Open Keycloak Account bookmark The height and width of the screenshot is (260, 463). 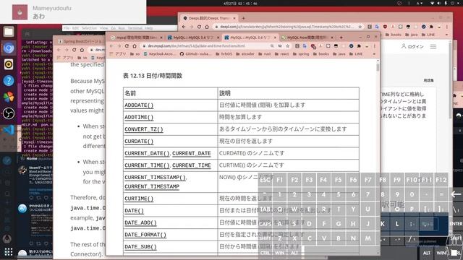(159, 54)
